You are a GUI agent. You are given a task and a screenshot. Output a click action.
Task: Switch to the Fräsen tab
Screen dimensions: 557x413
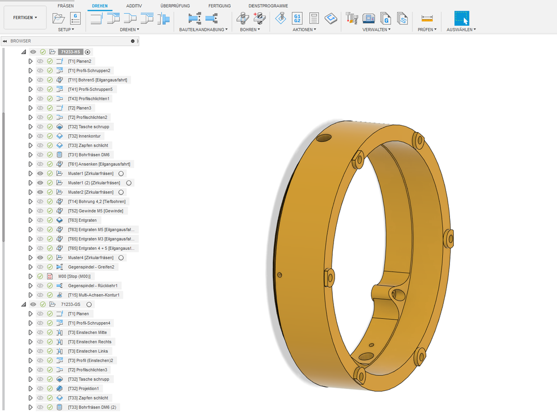click(66, 6)
